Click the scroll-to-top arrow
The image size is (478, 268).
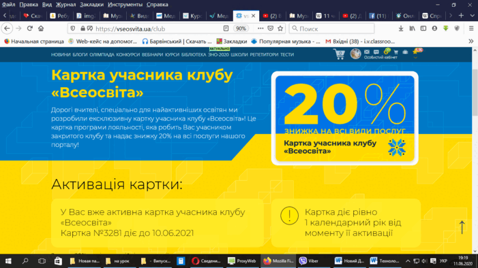(x=462, y=227)
